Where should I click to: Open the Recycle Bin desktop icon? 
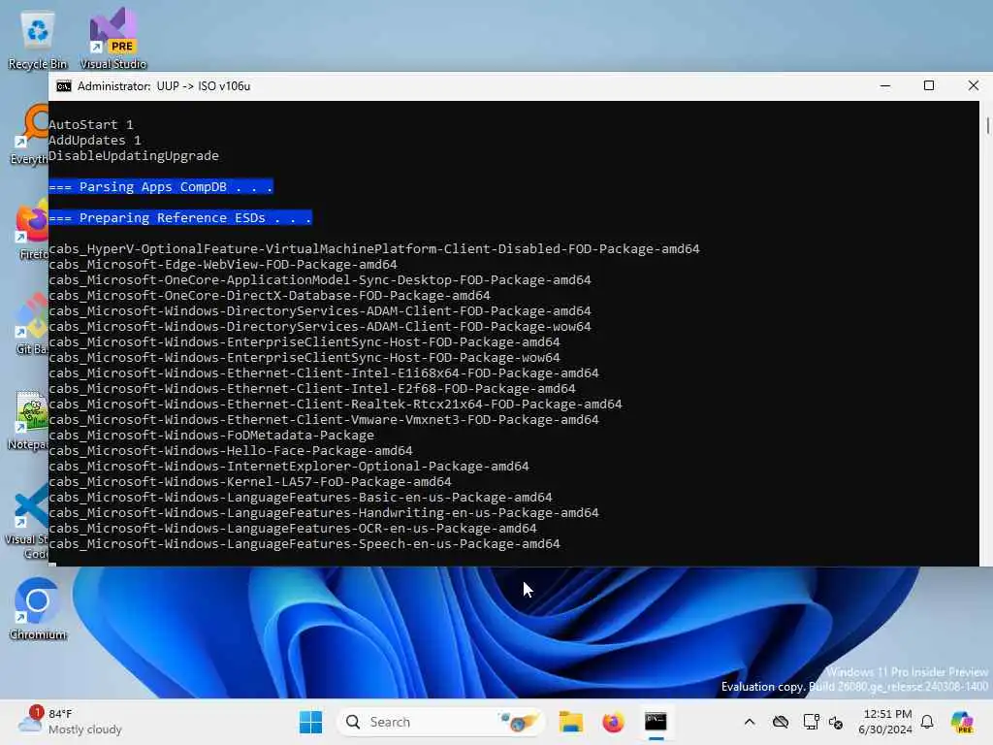click(38, 40)
